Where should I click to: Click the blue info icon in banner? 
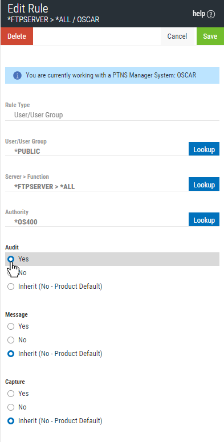17,76
